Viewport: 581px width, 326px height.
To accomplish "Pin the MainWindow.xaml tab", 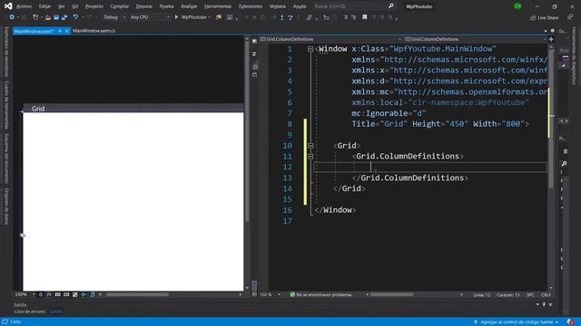I will (x=60, y=31).
